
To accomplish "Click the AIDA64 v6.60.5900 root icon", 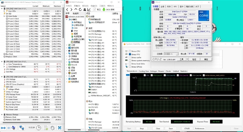I will tap(67, 17).
